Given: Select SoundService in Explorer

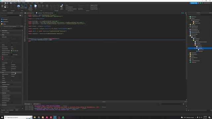Looking at the screenshot, I should [194, 58].
